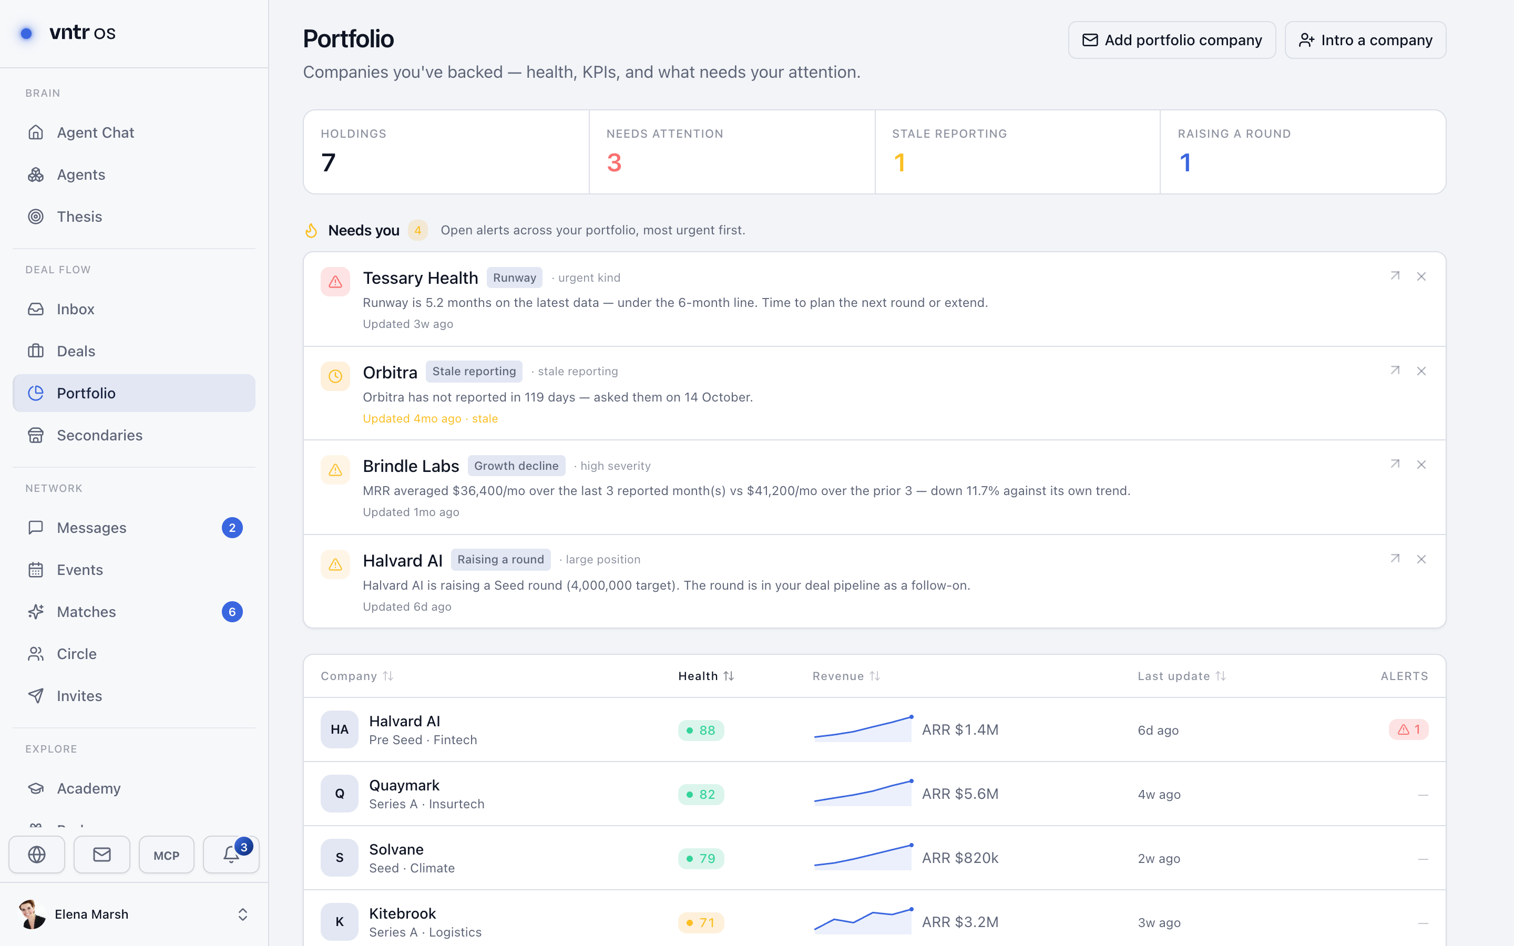Screen dimensions: 1514x946
Task: Go to Agents page
Action: click(x=134, y=174)
